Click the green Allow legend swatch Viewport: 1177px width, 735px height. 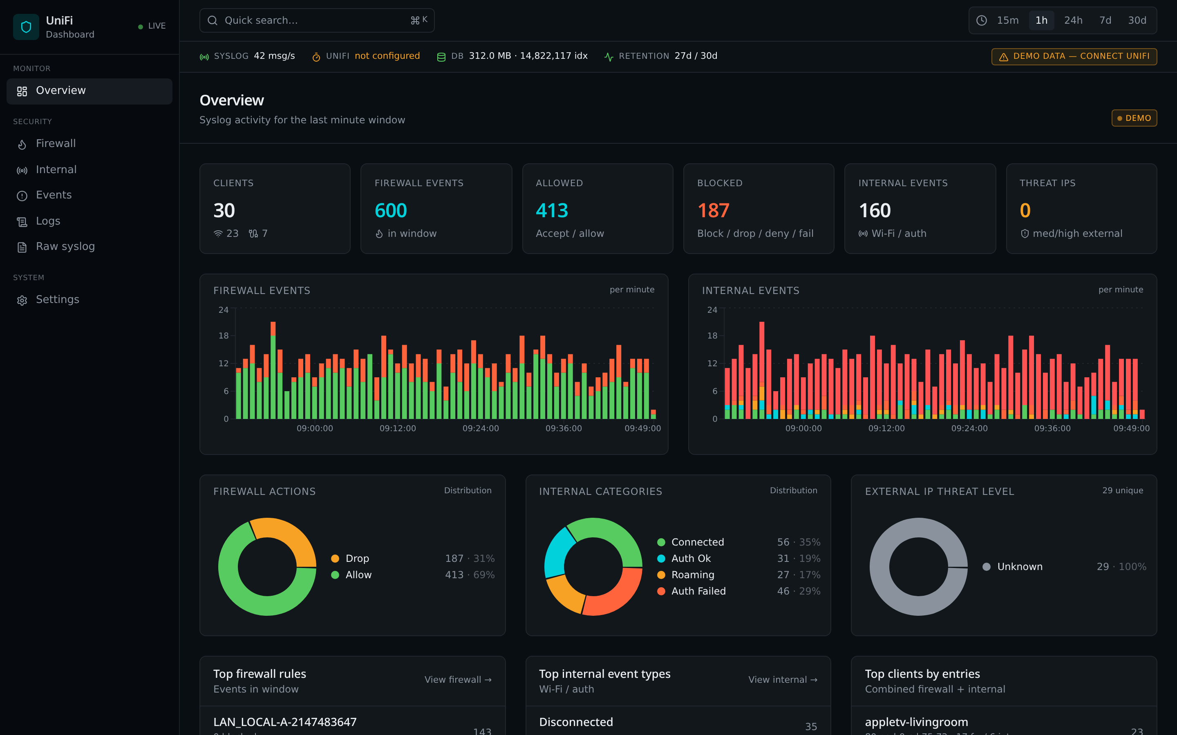pyautogui.click(x=335, y=575)
